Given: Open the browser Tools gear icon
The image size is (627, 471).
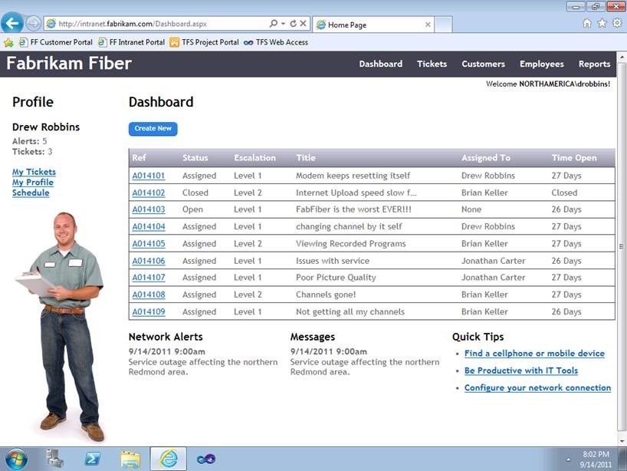Looking at the screenshot, I should pyautogui.click(x=617, y=23).
